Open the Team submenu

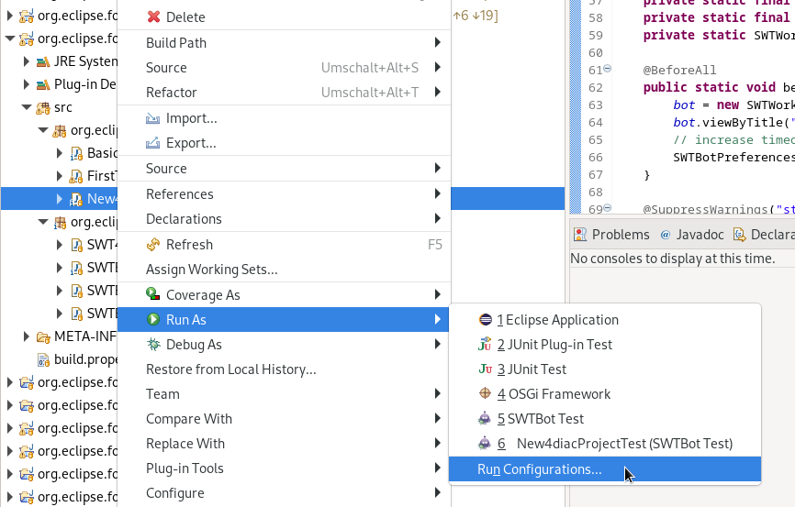[x=284, y=394]
